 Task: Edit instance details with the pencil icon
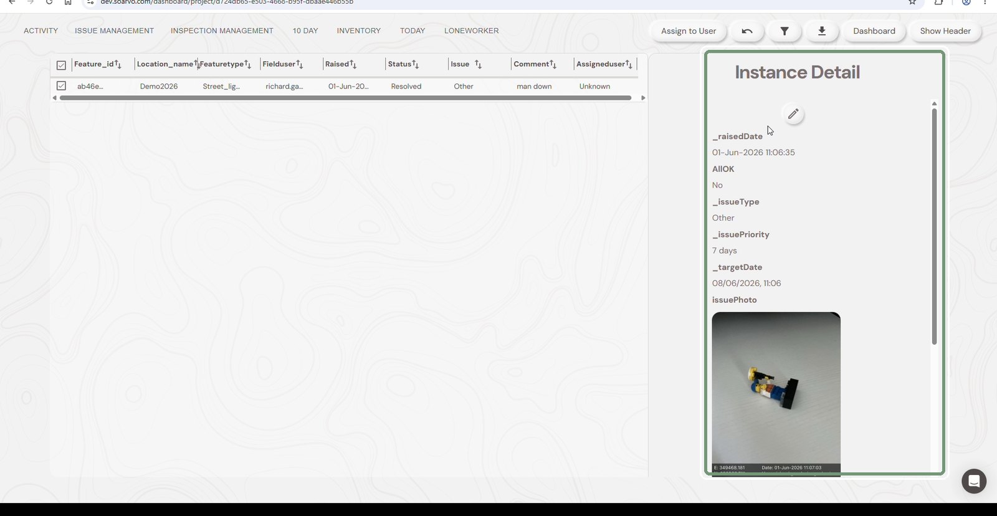coord(793,114)
